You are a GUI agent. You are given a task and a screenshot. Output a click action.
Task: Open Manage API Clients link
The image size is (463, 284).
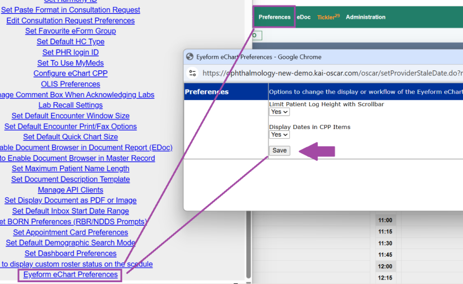coord(70,190)
